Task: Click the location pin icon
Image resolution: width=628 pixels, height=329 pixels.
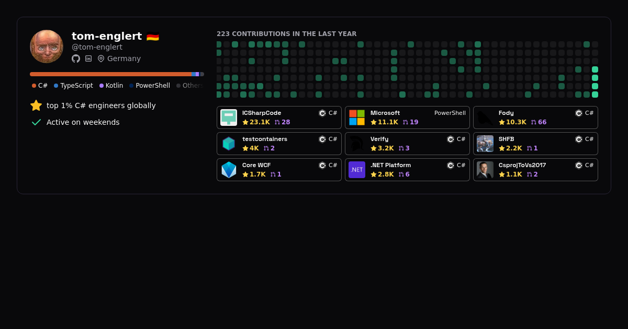Action: point(101,58)
